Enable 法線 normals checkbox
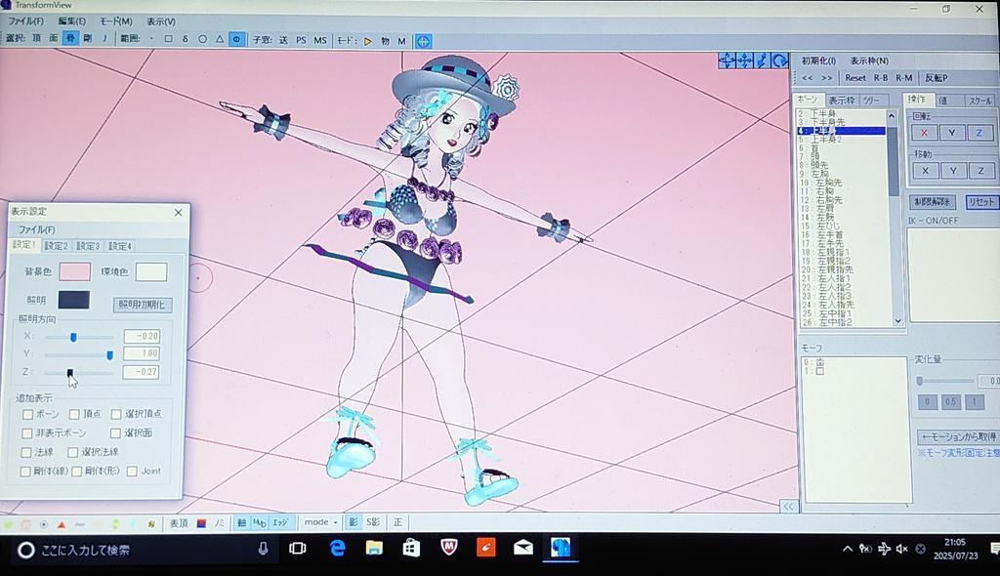1000x576 pixels. pos(26,452)
